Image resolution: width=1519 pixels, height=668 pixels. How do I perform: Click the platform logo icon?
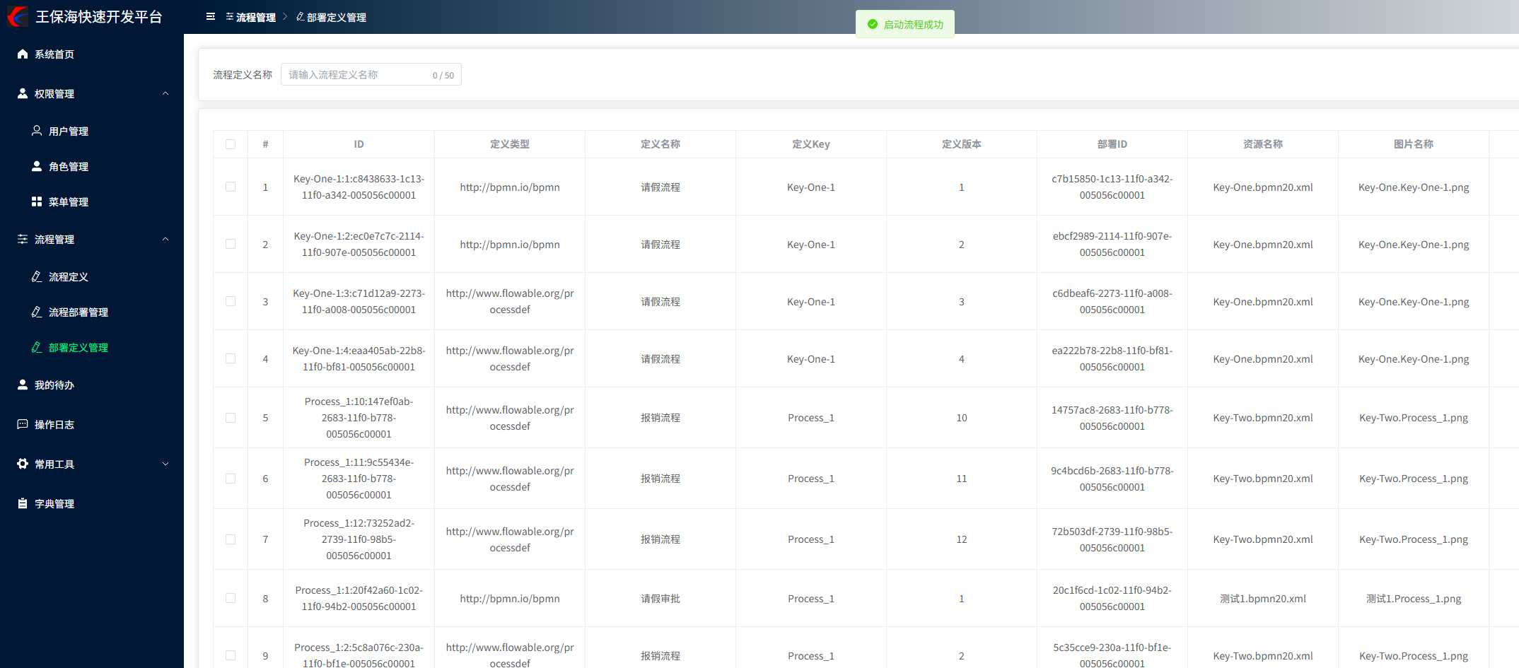pos(17,16)
